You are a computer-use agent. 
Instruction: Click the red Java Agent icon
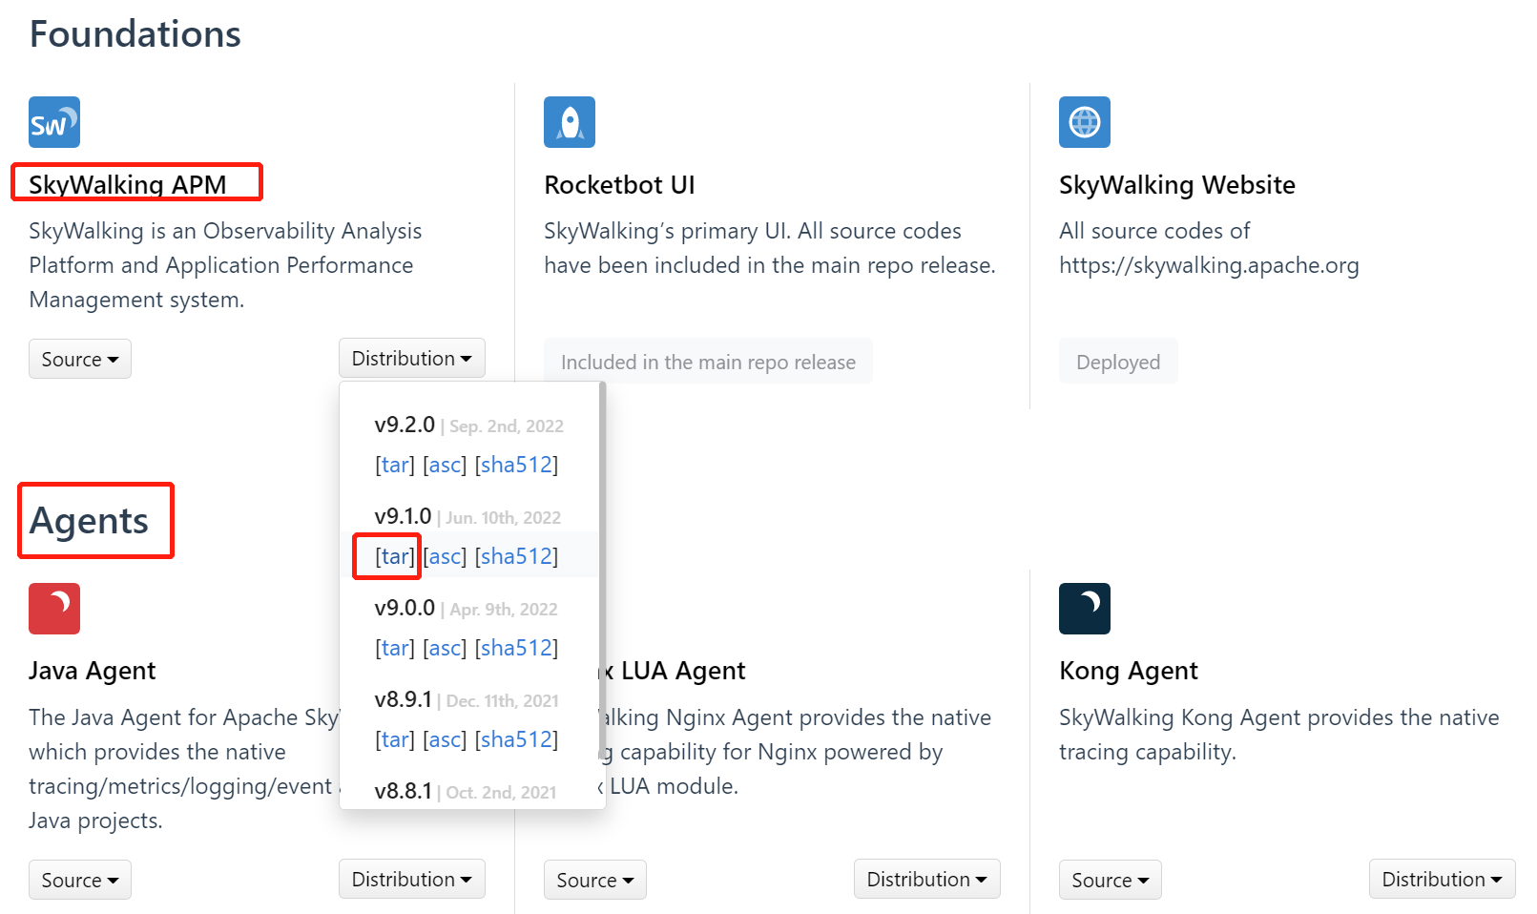pos(54,609)
